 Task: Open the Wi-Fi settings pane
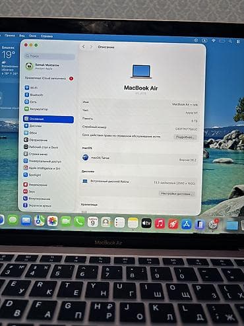click(31, 88)
